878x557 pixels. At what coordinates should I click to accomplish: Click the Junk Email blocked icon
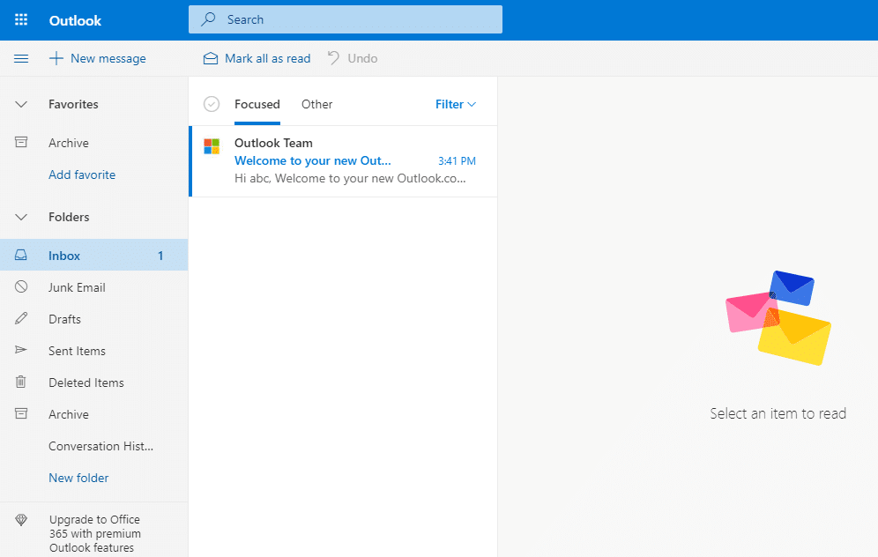pyautogui.click(x=21, y=287)
